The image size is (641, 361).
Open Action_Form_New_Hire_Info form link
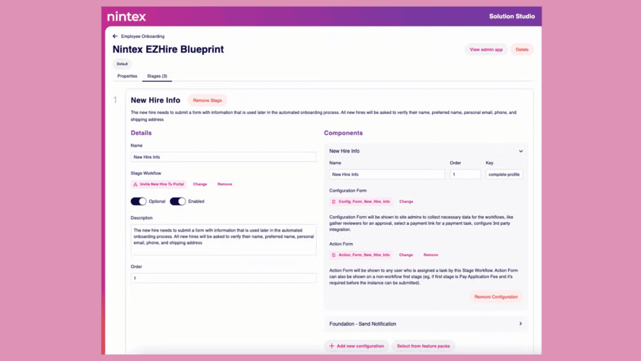tap(361, 255)
